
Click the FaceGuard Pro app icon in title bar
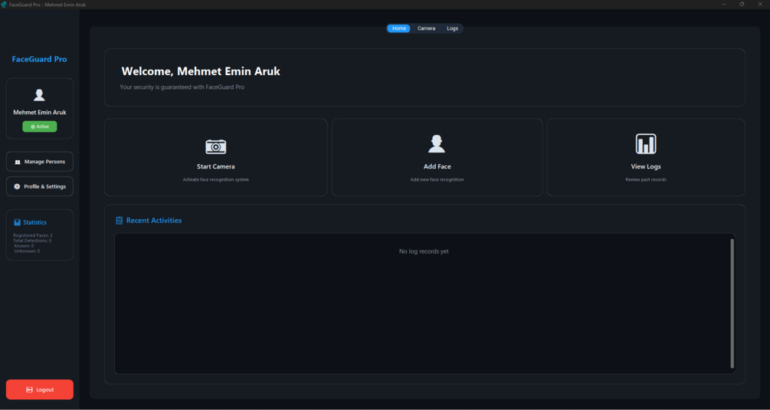4,5
